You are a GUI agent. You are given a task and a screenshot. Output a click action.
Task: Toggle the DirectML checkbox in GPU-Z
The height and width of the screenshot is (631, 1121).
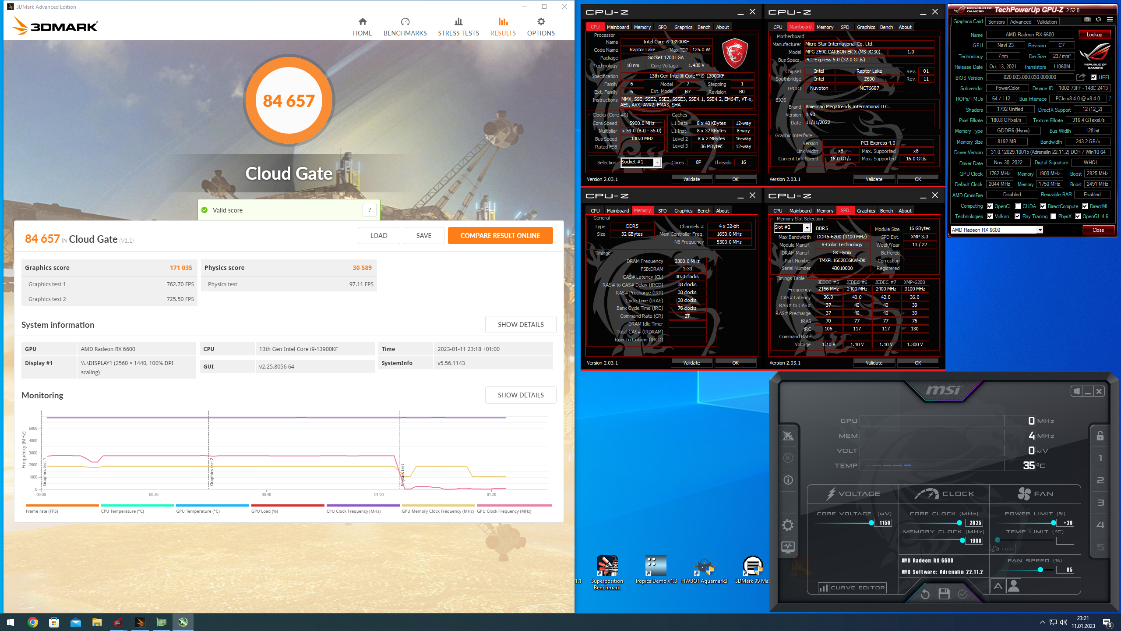point(1085,206)
